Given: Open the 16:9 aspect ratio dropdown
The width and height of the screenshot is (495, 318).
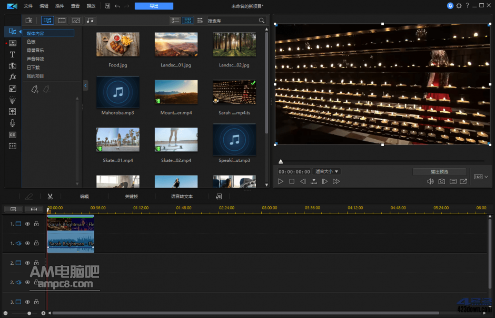Looking at the screenshot, I should pyautogui.click(x=481, y=177).
